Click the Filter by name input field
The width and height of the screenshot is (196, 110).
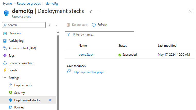point(102,34)
